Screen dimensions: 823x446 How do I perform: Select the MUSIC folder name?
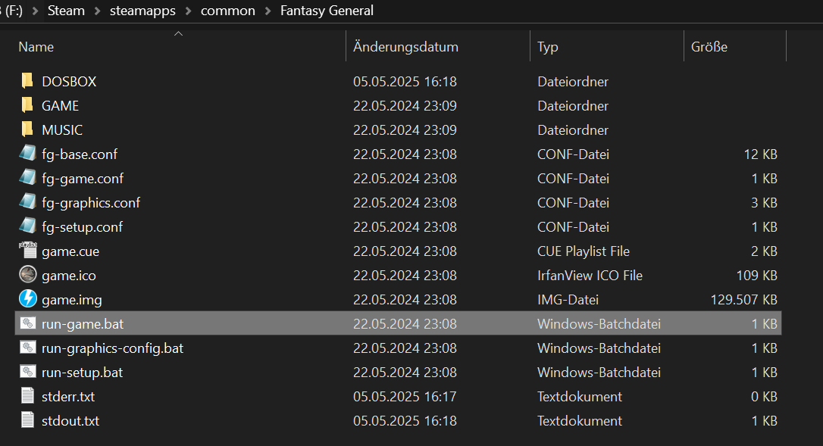(62, 129)
